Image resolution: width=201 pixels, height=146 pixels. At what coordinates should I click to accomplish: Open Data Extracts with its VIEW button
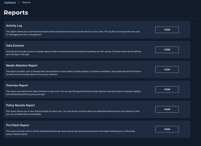pos(167,50)
